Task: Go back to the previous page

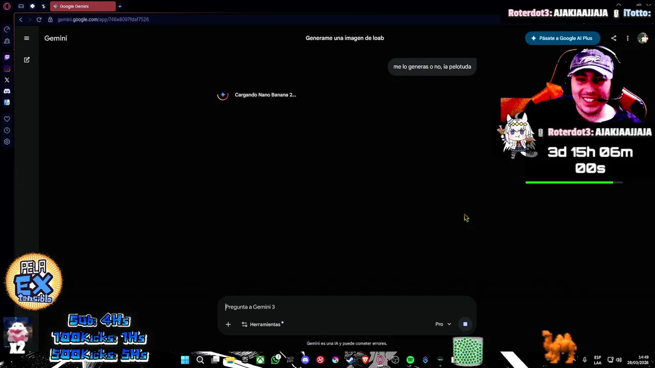Action: coord(20,19)
